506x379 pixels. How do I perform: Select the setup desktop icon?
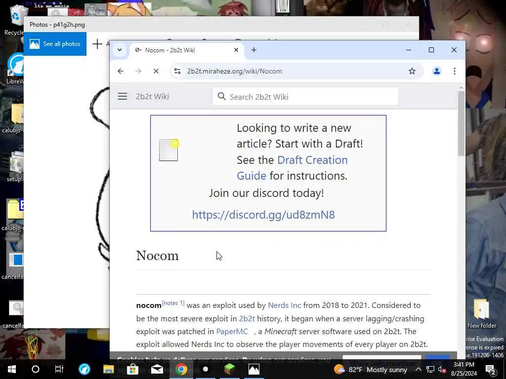[15, 167]
